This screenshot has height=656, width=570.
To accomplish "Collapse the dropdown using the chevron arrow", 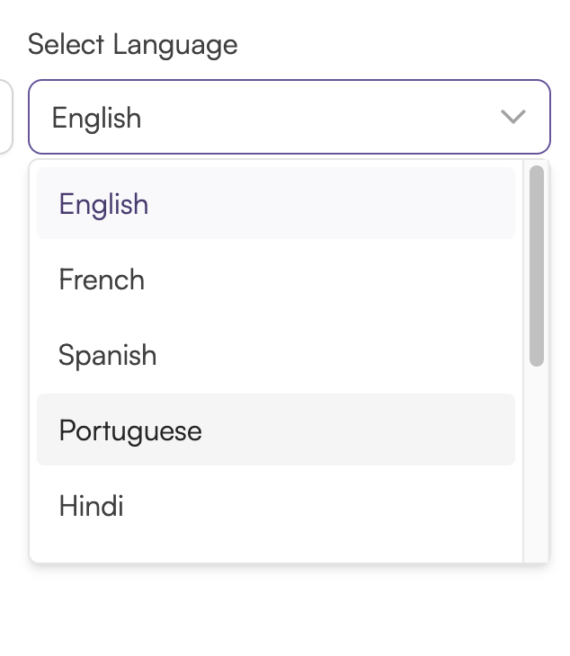I will [x=512, y=117].
